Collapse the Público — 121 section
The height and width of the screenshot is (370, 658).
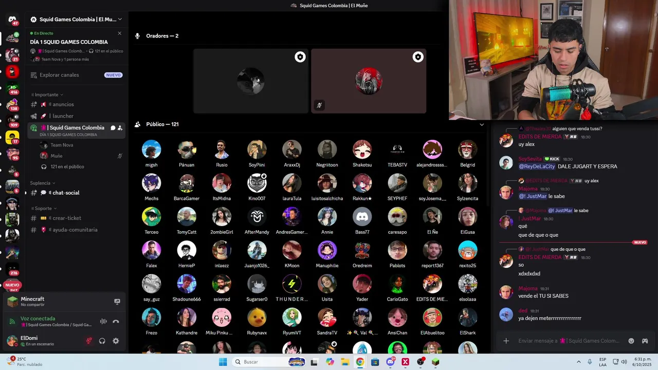click(x=482, y=124)
